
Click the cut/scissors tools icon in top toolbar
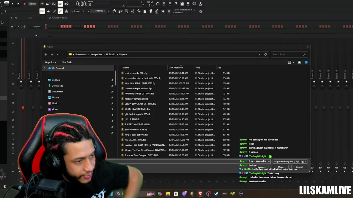(164, 4)
